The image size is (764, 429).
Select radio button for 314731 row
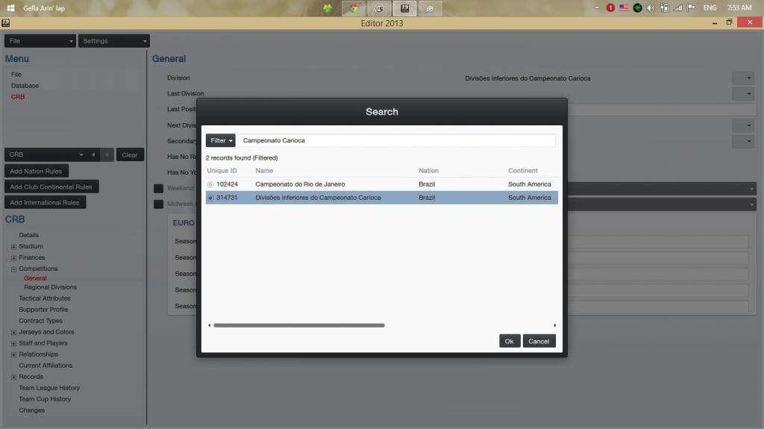coord(210,198)
